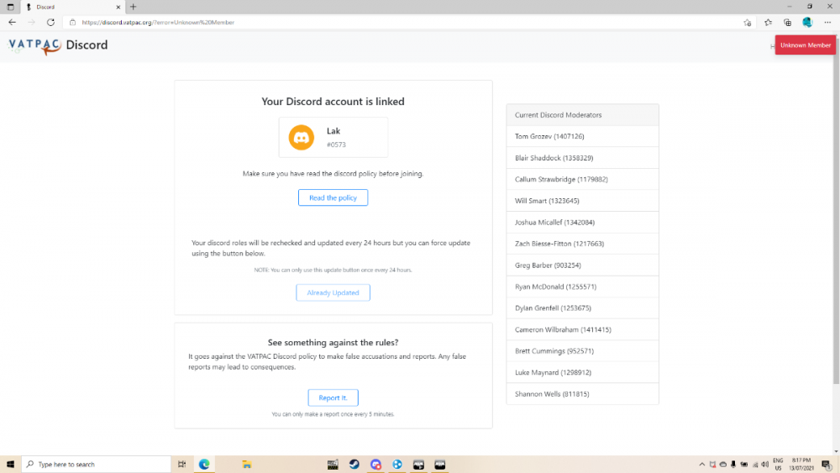Open the browser profile avatar
The image size is (840, 473).
click(807, 23)
